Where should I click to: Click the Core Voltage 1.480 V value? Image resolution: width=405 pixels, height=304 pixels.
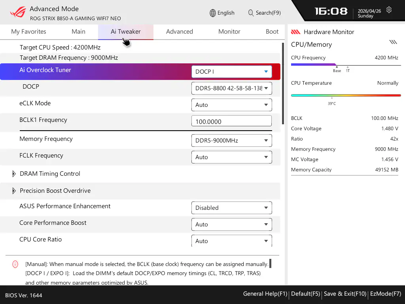[x=390, y=129]
